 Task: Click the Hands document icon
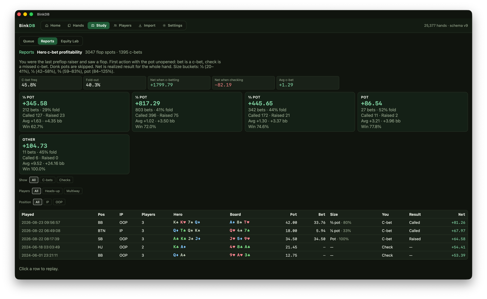(x=69, y=26)
